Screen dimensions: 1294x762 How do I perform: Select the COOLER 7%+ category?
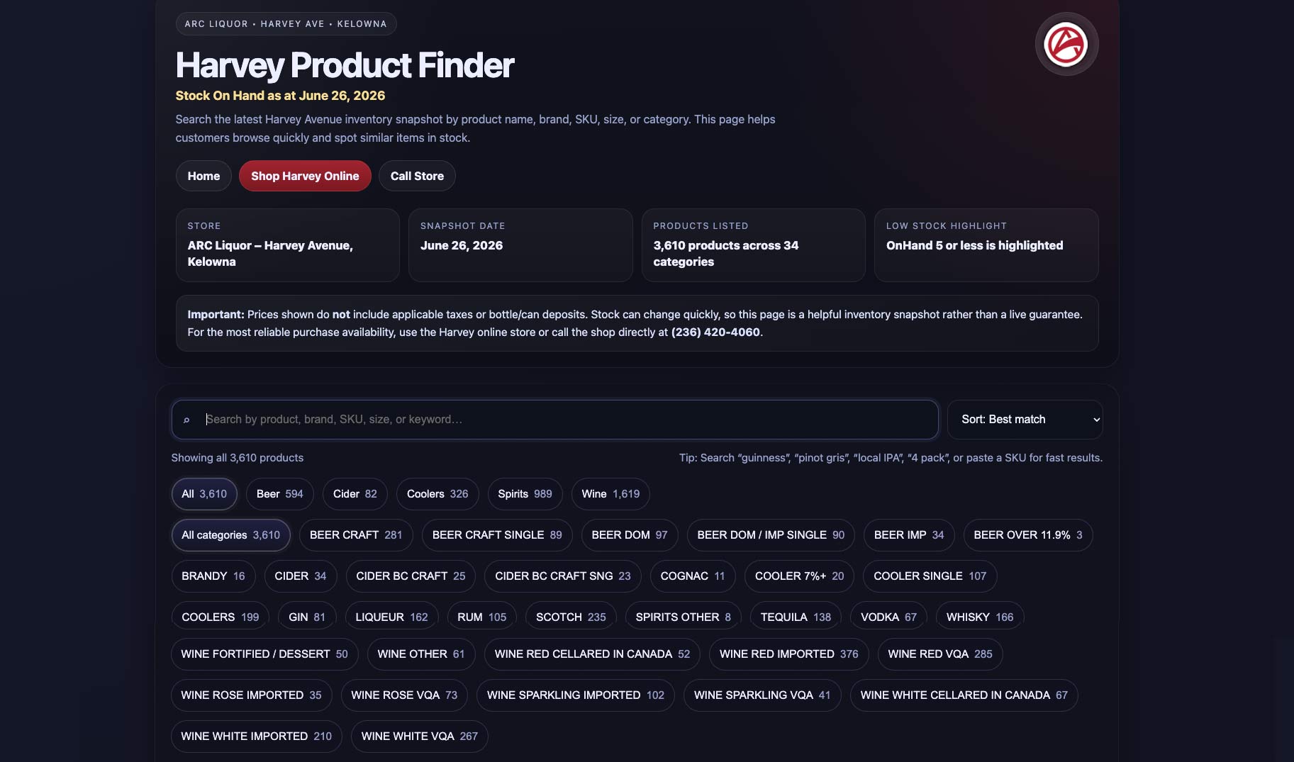[x=800, y=576]
